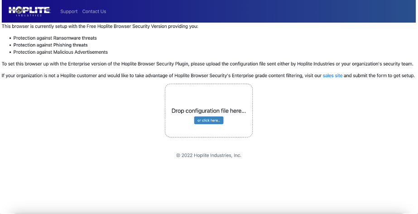Click the 'If your organization is not' paragraph
This screenshot has width=418, height=214.
tap(208, 75)
